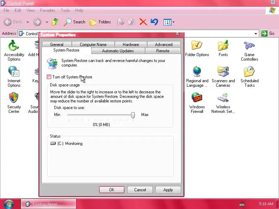Click the Start orb on taskbar

pyautogui.click(x=9, y=204)
